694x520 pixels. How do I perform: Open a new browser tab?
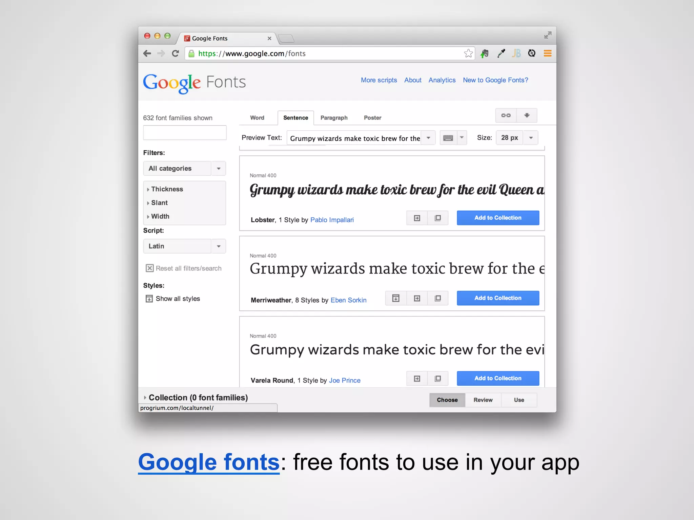[287, 39]
